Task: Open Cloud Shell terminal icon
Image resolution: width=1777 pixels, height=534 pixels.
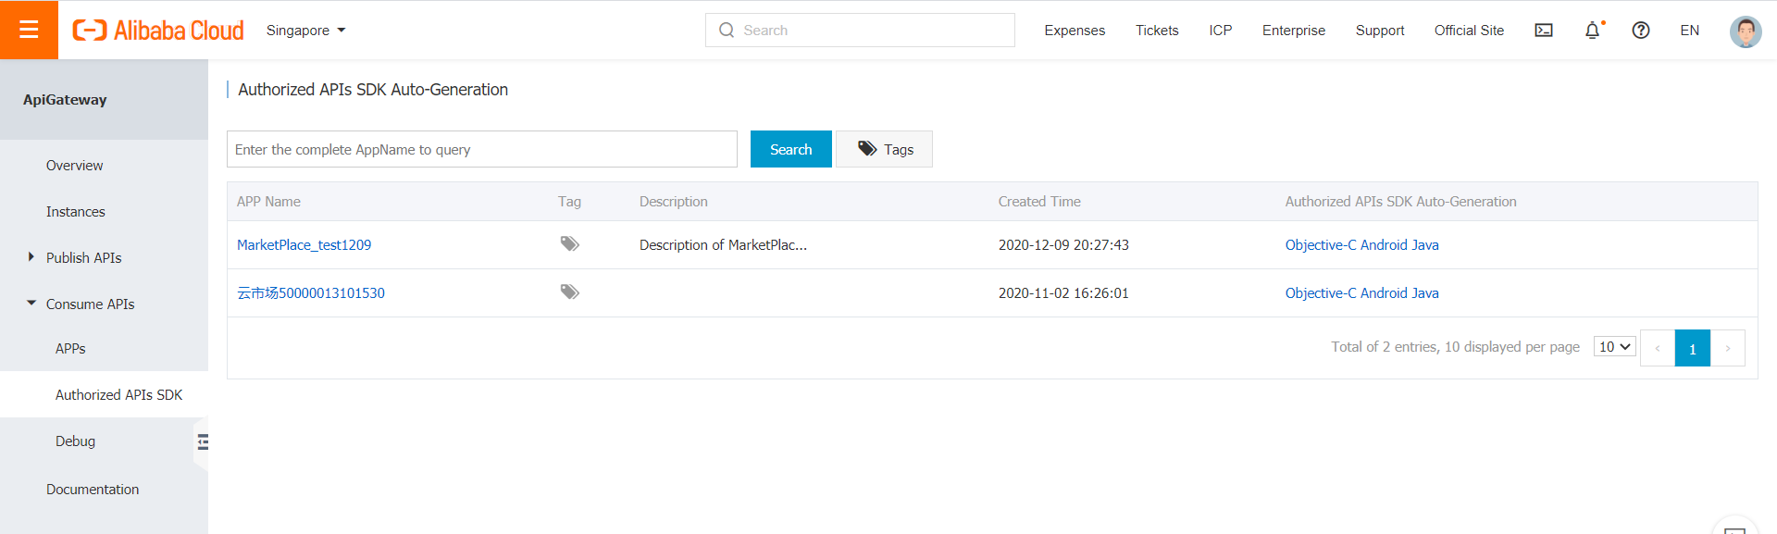Action: coord(1544,31)
